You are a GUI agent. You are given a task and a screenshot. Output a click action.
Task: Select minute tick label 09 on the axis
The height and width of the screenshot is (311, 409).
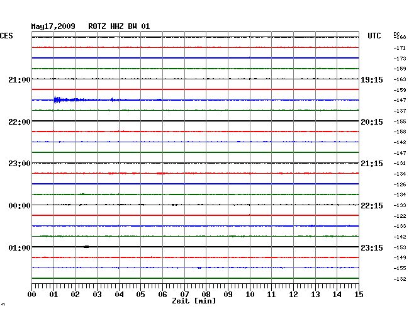click(228, 295)
